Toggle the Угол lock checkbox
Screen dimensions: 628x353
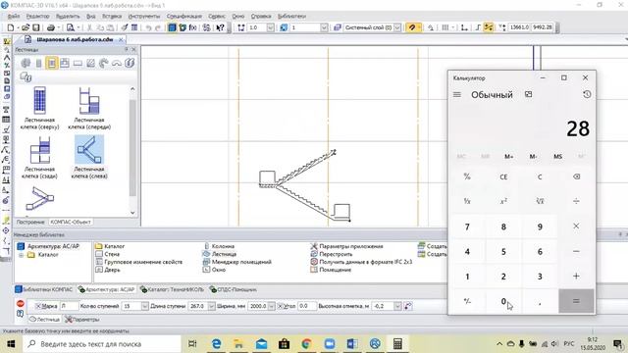(281, 306)
